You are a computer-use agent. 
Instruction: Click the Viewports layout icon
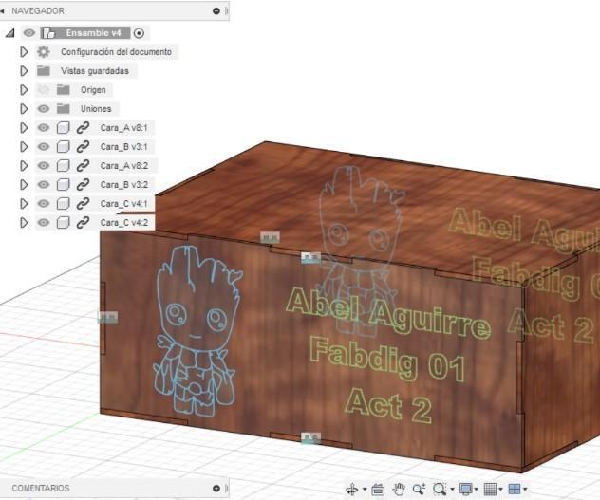pos(515,489)
